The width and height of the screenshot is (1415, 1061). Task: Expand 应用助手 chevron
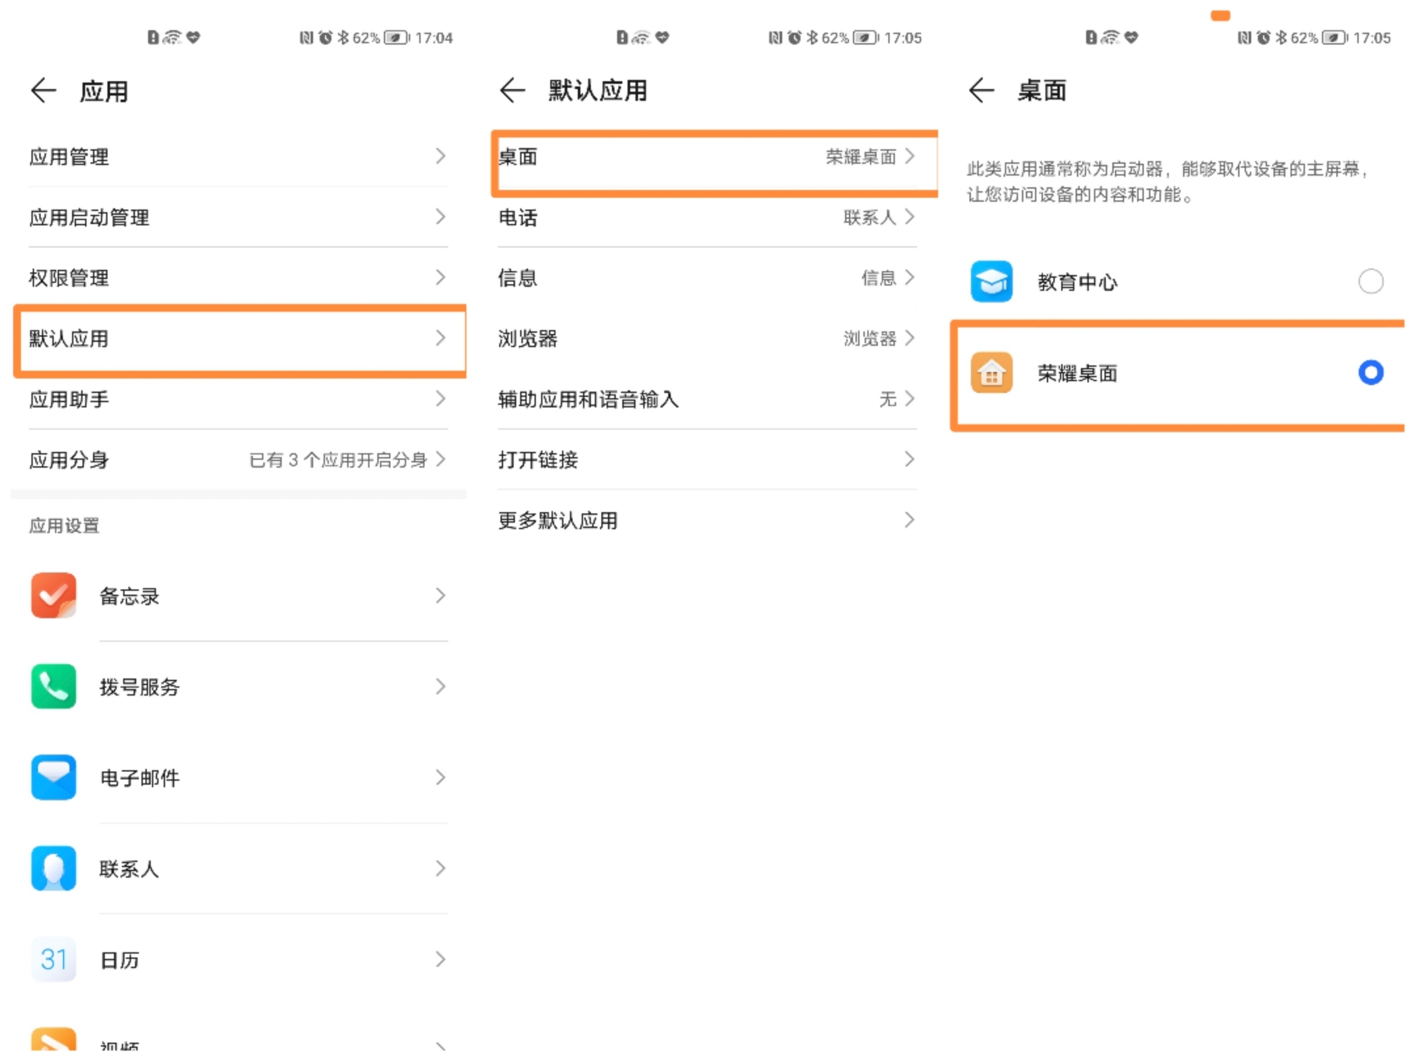pos(440,399)
